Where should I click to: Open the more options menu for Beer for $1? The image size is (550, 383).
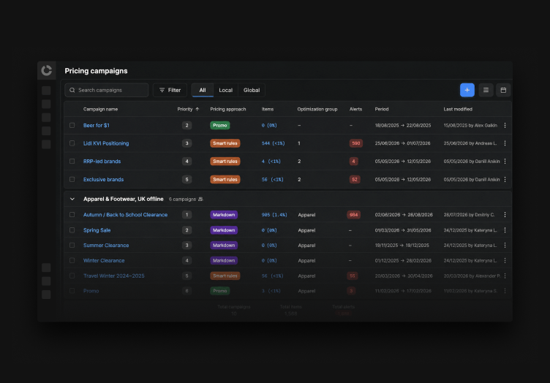[505, 125]
